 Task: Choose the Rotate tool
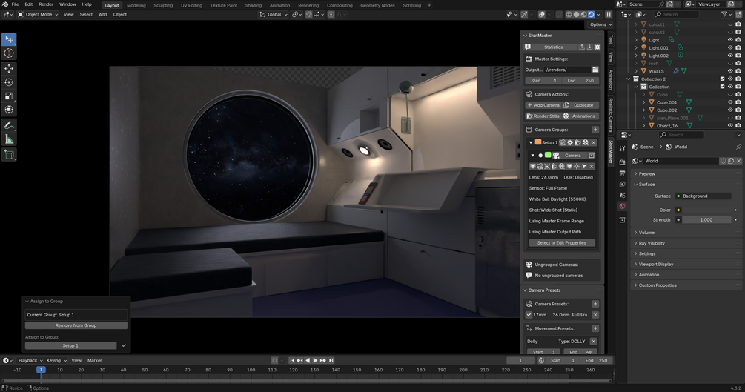[9, 82]
